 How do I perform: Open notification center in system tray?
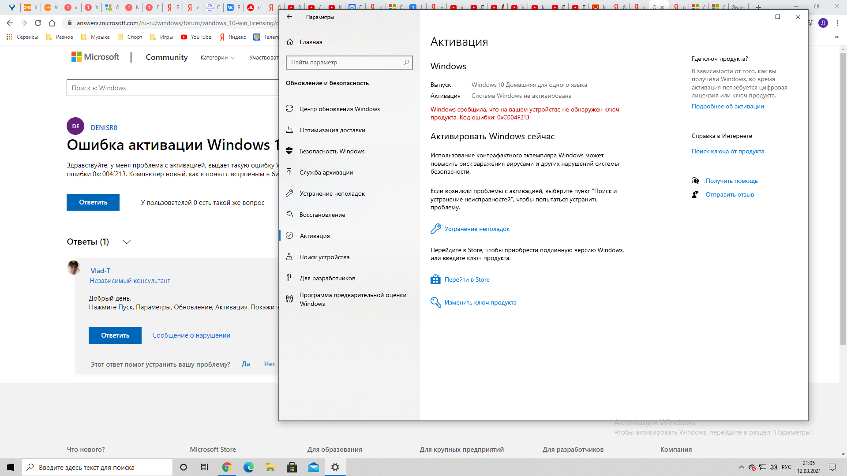832,467
